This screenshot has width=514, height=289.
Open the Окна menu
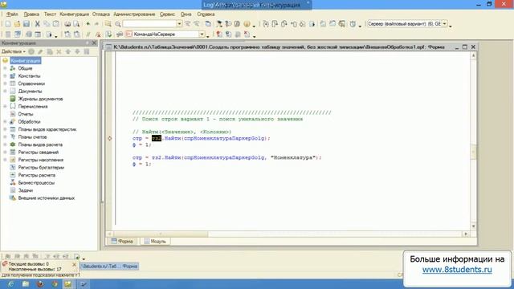(x=186, y=14)
